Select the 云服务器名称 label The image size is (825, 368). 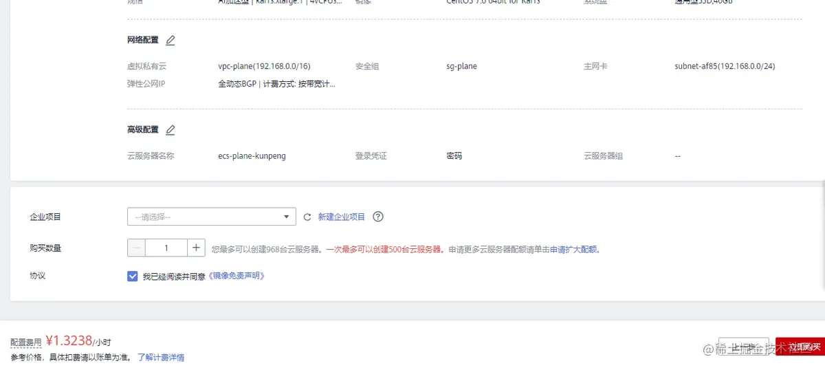[x=151, y=156]
